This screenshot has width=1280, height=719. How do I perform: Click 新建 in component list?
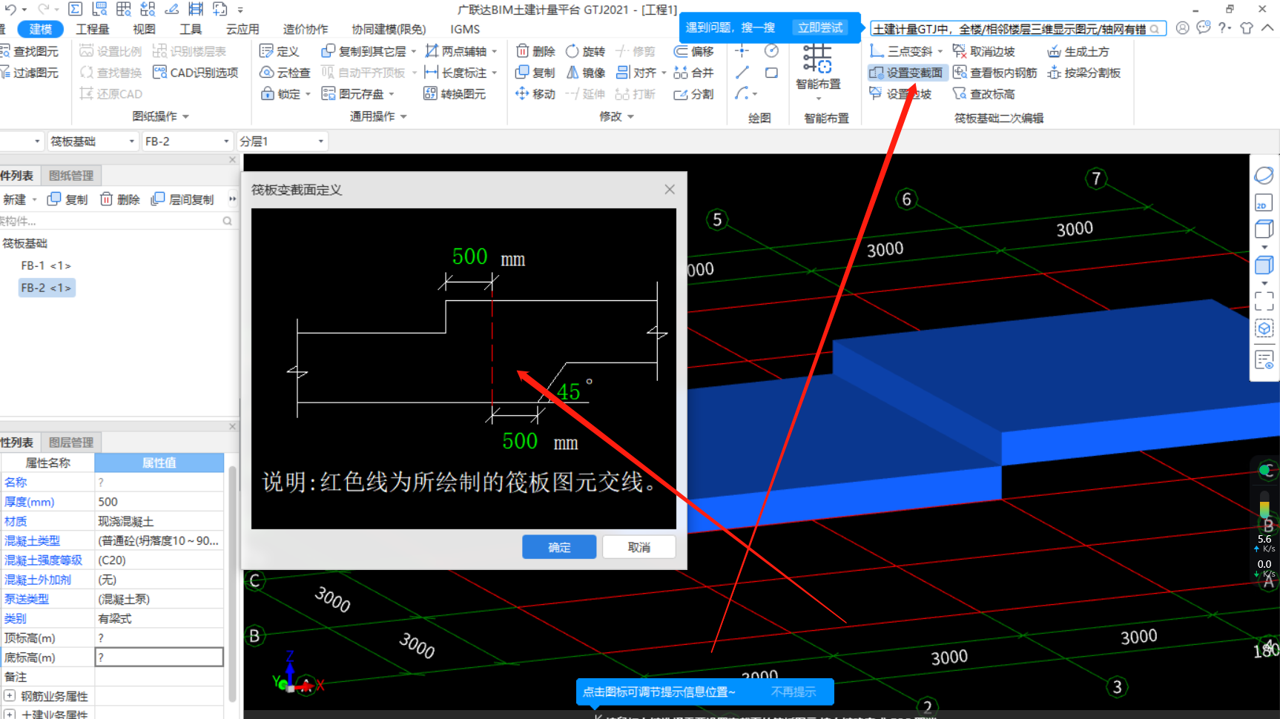point(15,199)
